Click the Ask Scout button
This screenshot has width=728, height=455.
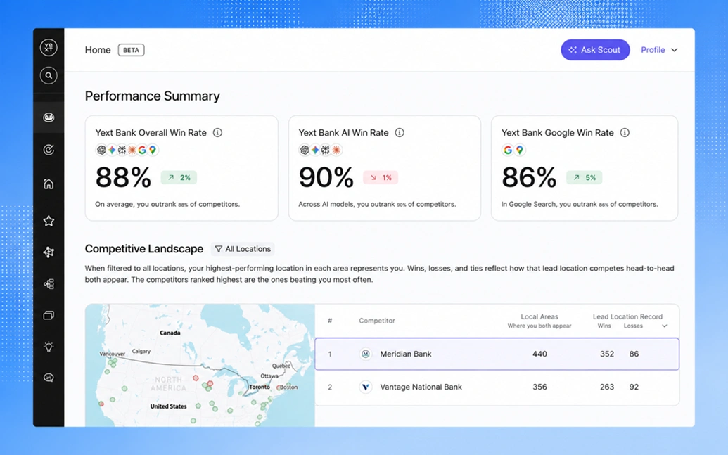(595, 50)
